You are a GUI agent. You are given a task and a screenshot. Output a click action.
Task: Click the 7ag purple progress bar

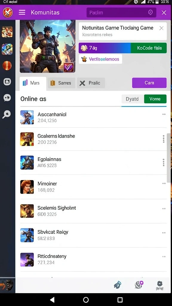click(x=105, y=48)
